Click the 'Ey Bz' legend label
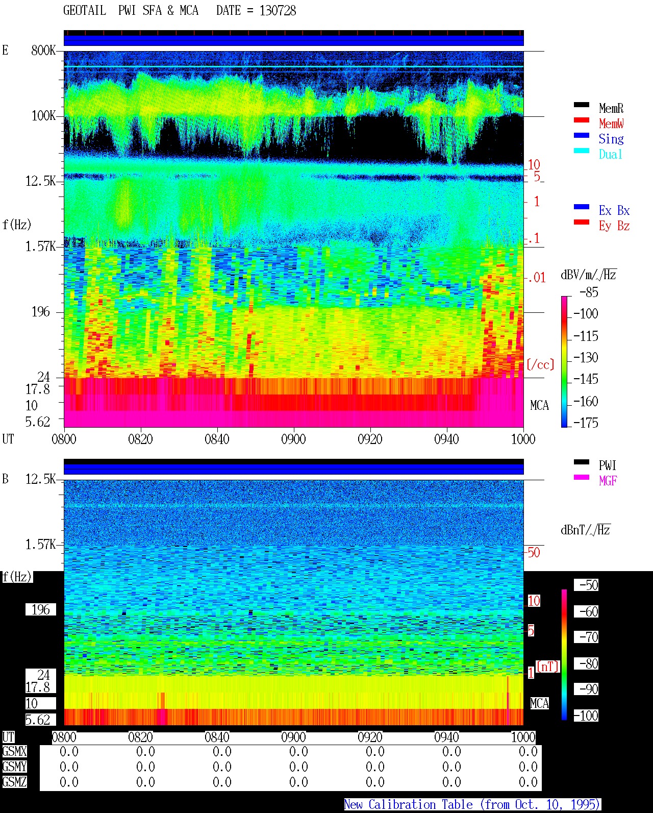This screenshot has height=813, width=653. (614, 226)
